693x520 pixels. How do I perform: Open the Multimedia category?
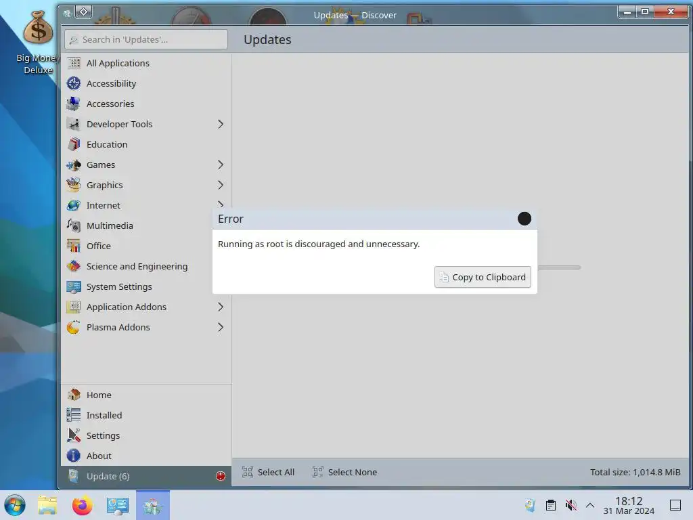[x=146, y=226]
